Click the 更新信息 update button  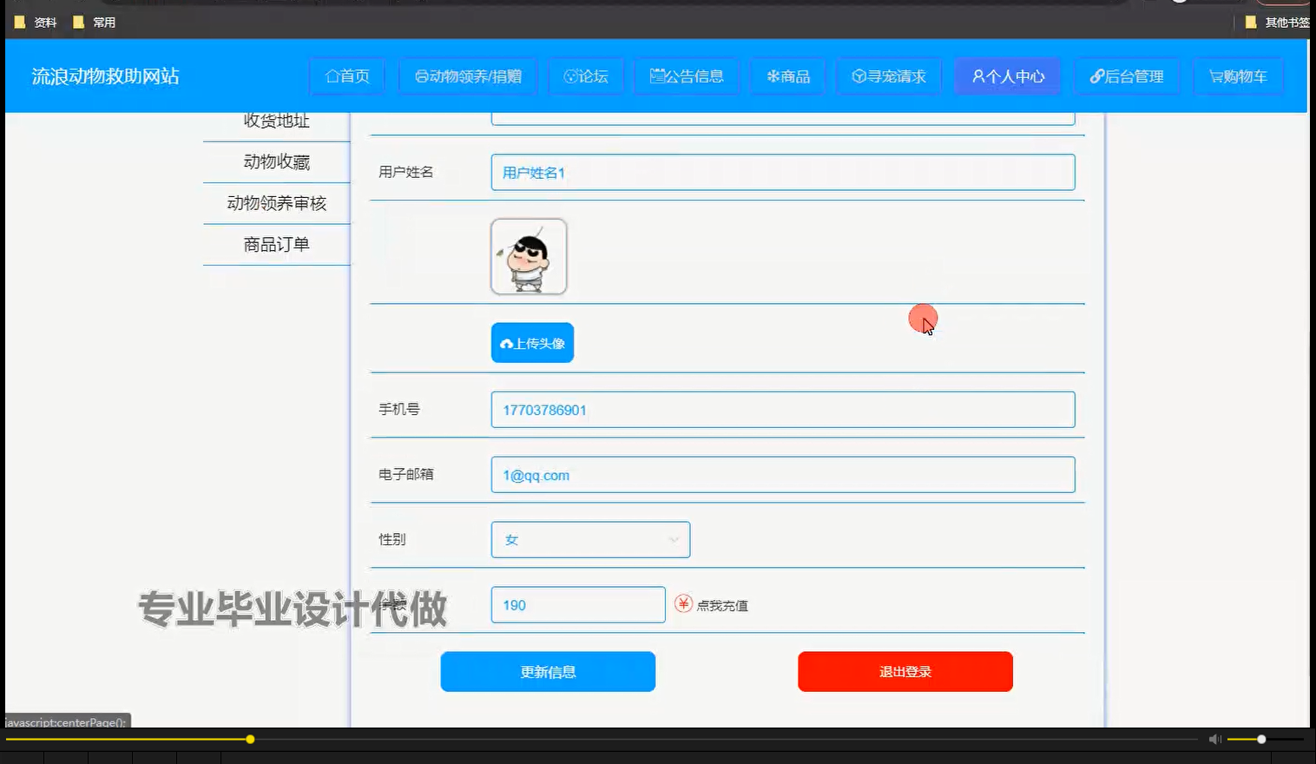pyautogui.click(x=548, y=671)
